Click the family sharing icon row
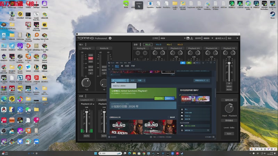The width and height of the screenshot is (278, 156). 195,119
